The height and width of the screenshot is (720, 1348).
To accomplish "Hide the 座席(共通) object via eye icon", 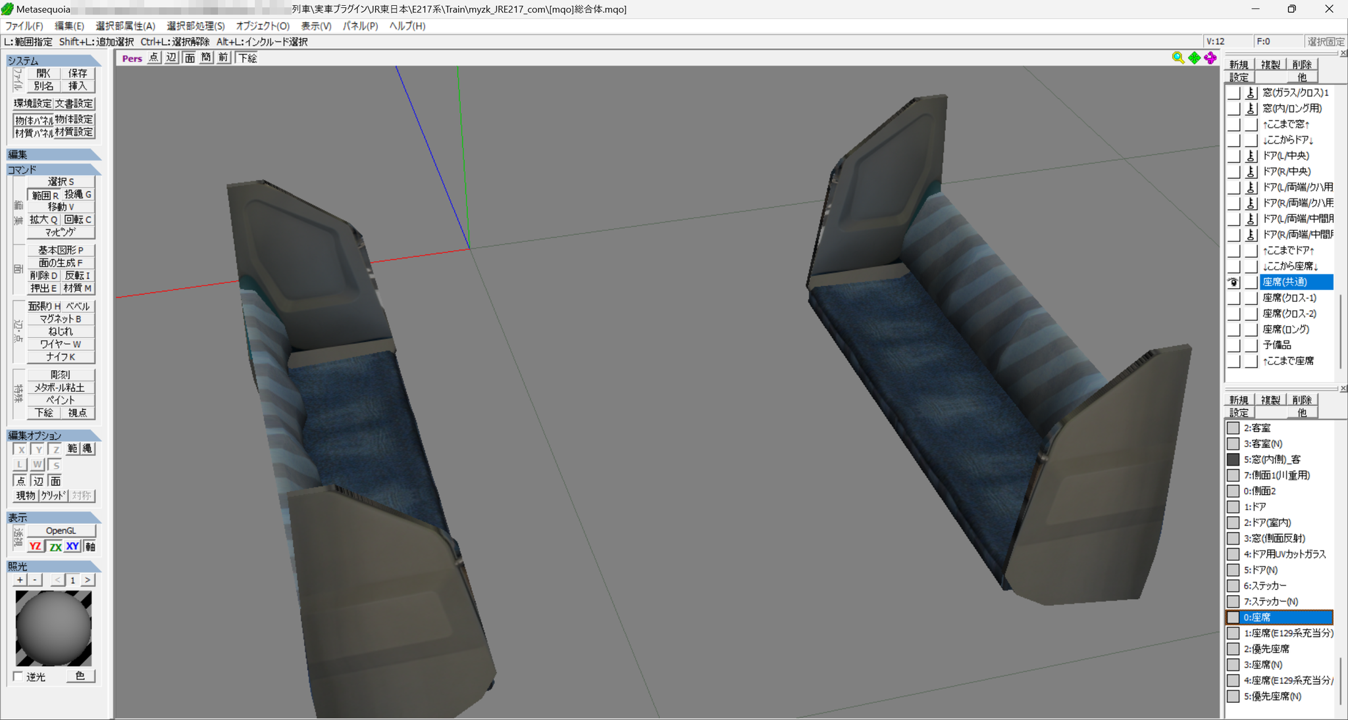I will click(x=1233, y=282).
